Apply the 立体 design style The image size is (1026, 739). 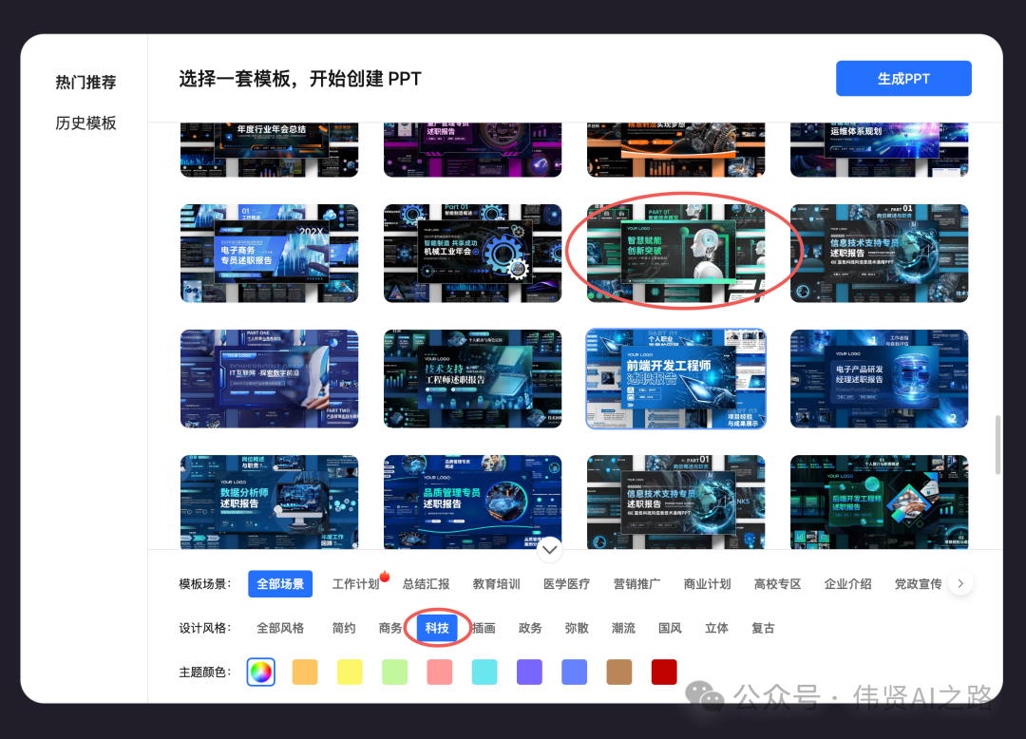click(x=716, y=628)
